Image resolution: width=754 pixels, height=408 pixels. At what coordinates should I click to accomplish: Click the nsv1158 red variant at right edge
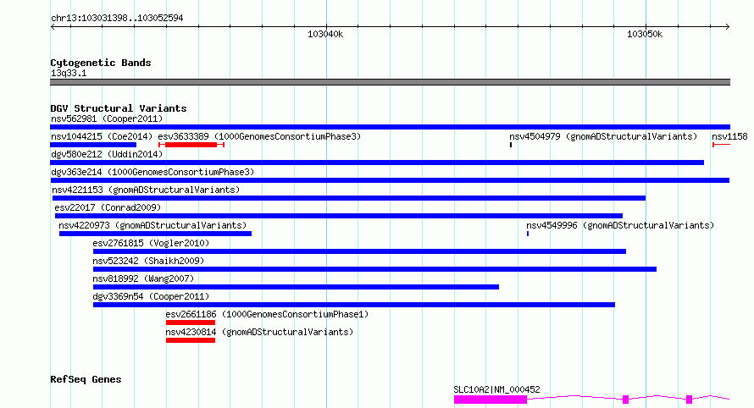point(721,145)
